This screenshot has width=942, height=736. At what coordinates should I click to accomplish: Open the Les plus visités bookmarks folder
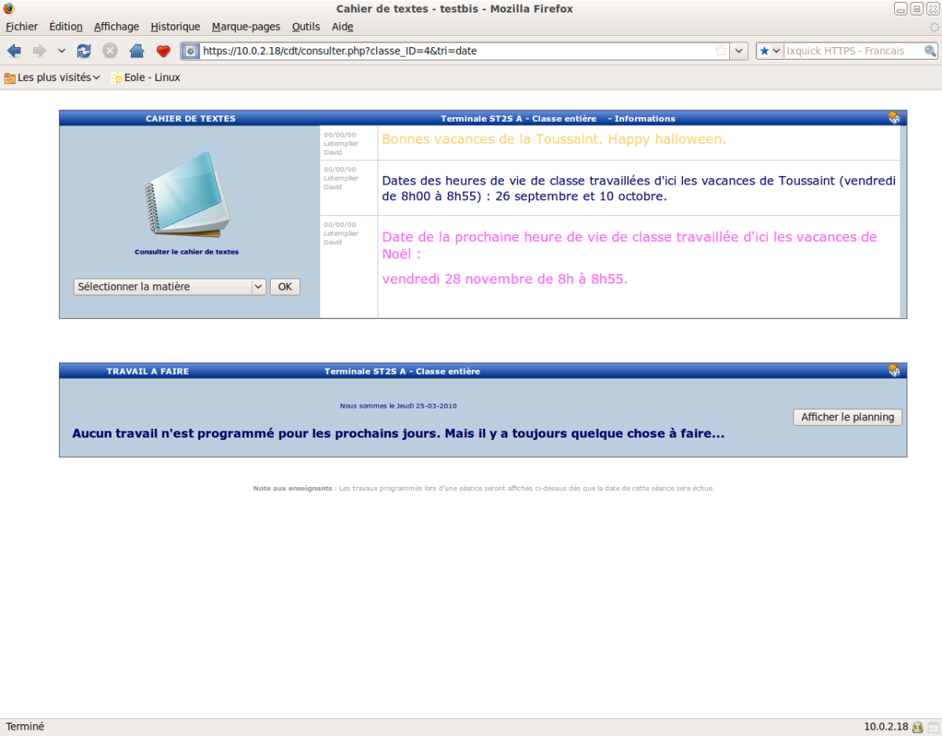coord(53,78)
